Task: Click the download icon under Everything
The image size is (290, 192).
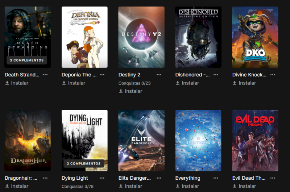Action: tap(178, 186)
